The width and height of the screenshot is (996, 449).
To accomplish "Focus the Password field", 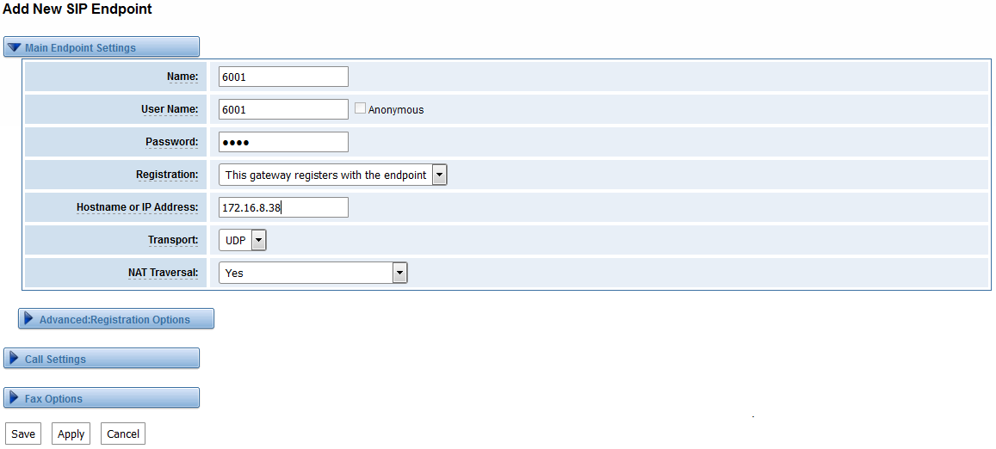I will point(283,142).
